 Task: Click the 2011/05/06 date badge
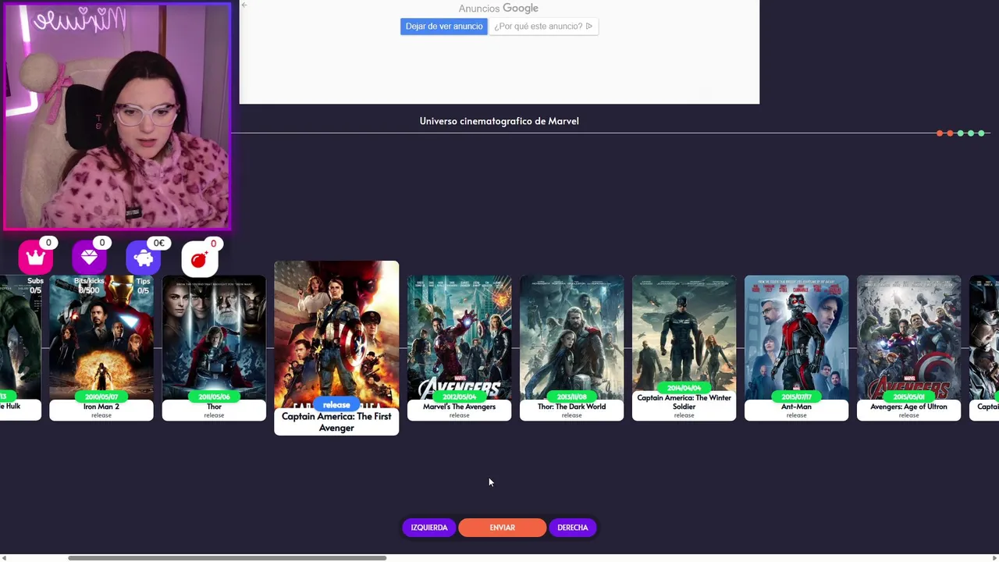(214, 397)
